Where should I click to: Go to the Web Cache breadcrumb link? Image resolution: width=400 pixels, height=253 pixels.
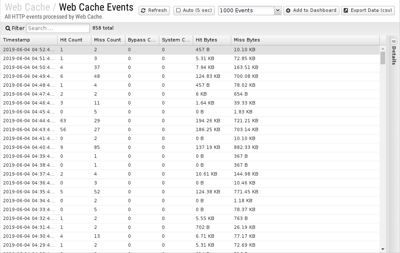pyautogui.click(x=27, y=7)
